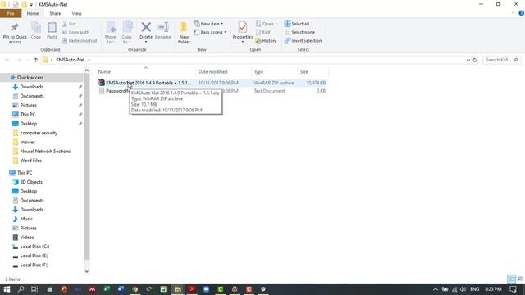Expand the KMSAuto-Net breadcrumb chevron
525x295 pixels.
point(89,60)
